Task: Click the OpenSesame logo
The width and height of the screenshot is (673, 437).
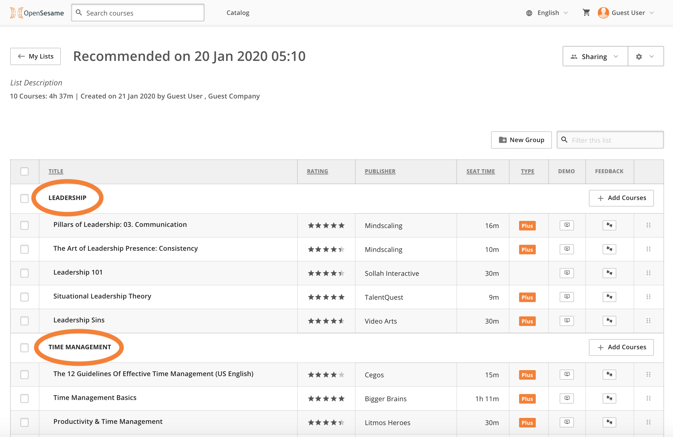Action: point(37,13)
